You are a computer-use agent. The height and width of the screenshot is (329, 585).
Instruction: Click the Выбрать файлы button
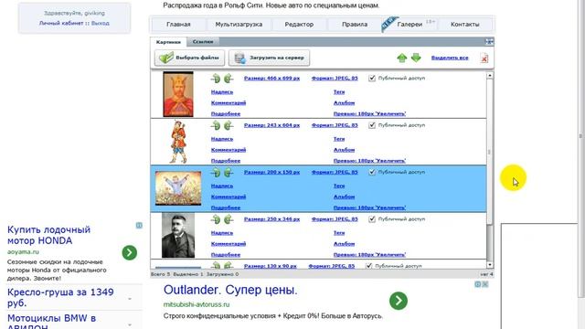coord(189,58)
